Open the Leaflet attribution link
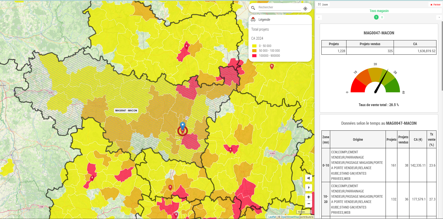443x219 pixels. 272,217
